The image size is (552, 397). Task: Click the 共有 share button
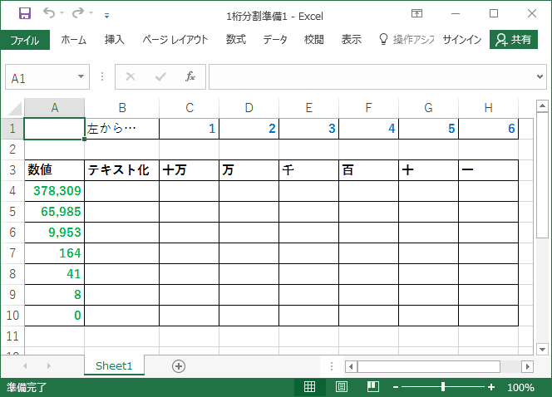click(513, 39)
